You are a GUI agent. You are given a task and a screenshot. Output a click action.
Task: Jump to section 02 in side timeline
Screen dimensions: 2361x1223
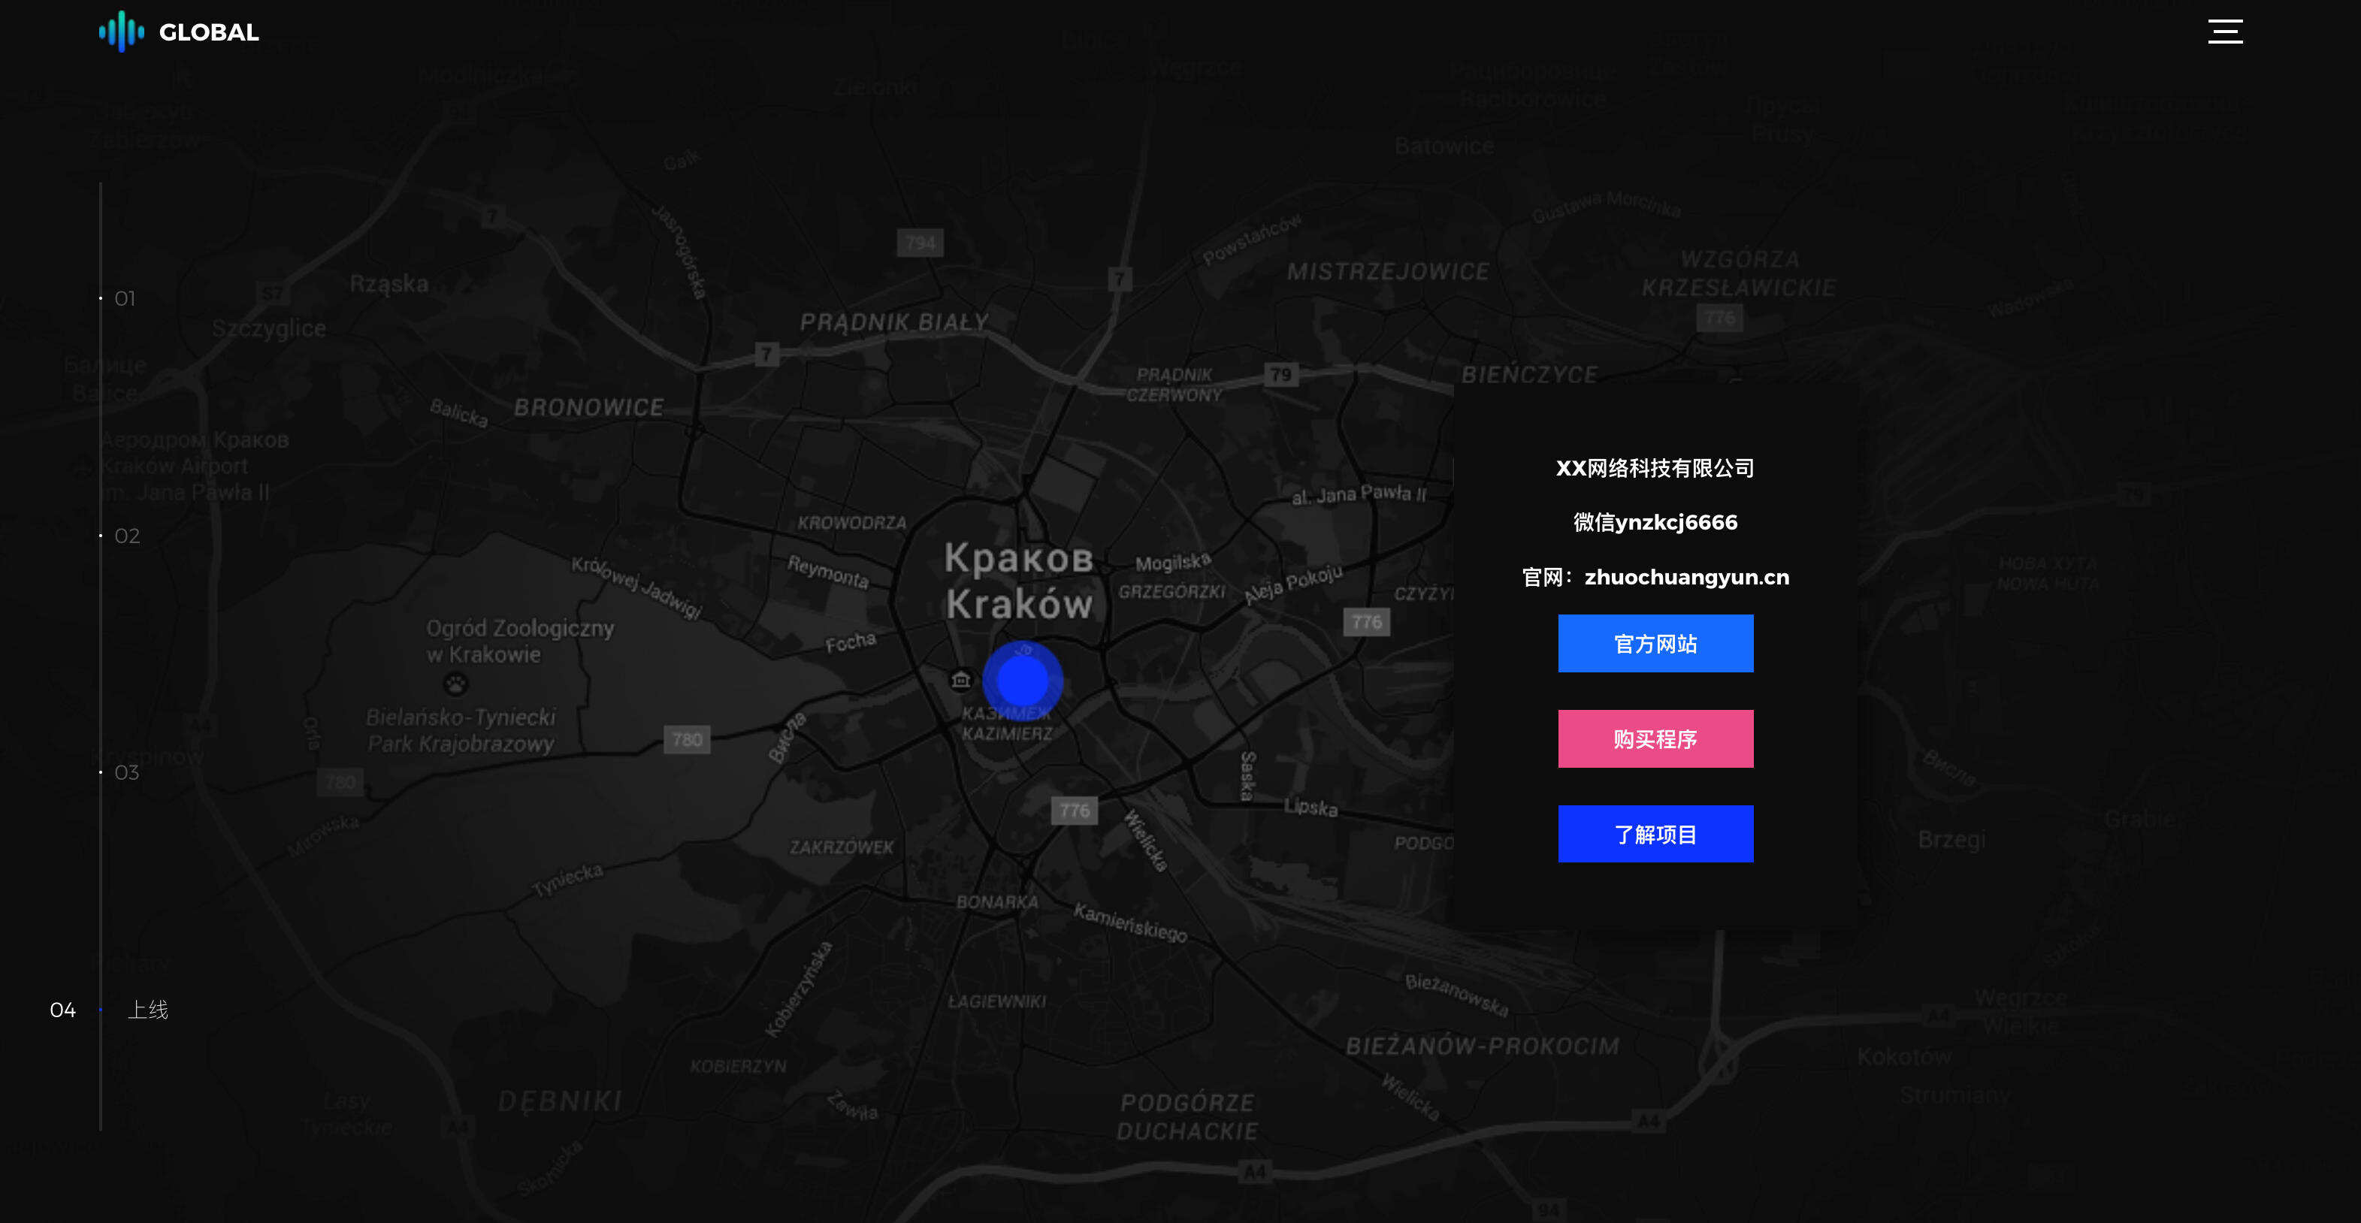click(x=126, y=536)
